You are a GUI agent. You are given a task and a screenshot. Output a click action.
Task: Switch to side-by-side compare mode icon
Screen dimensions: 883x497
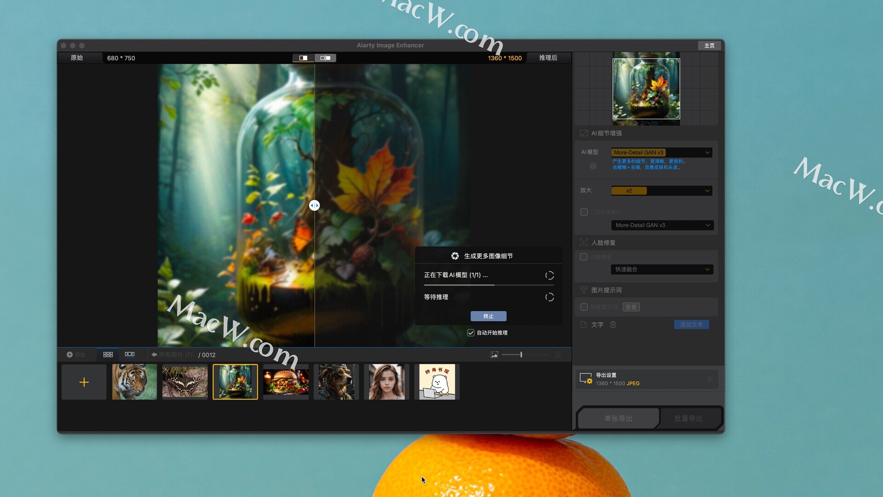325,58
